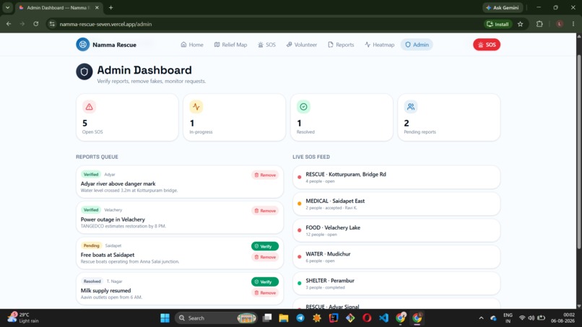
Task: Open the Windows Start menu
Action: (165, 318)
